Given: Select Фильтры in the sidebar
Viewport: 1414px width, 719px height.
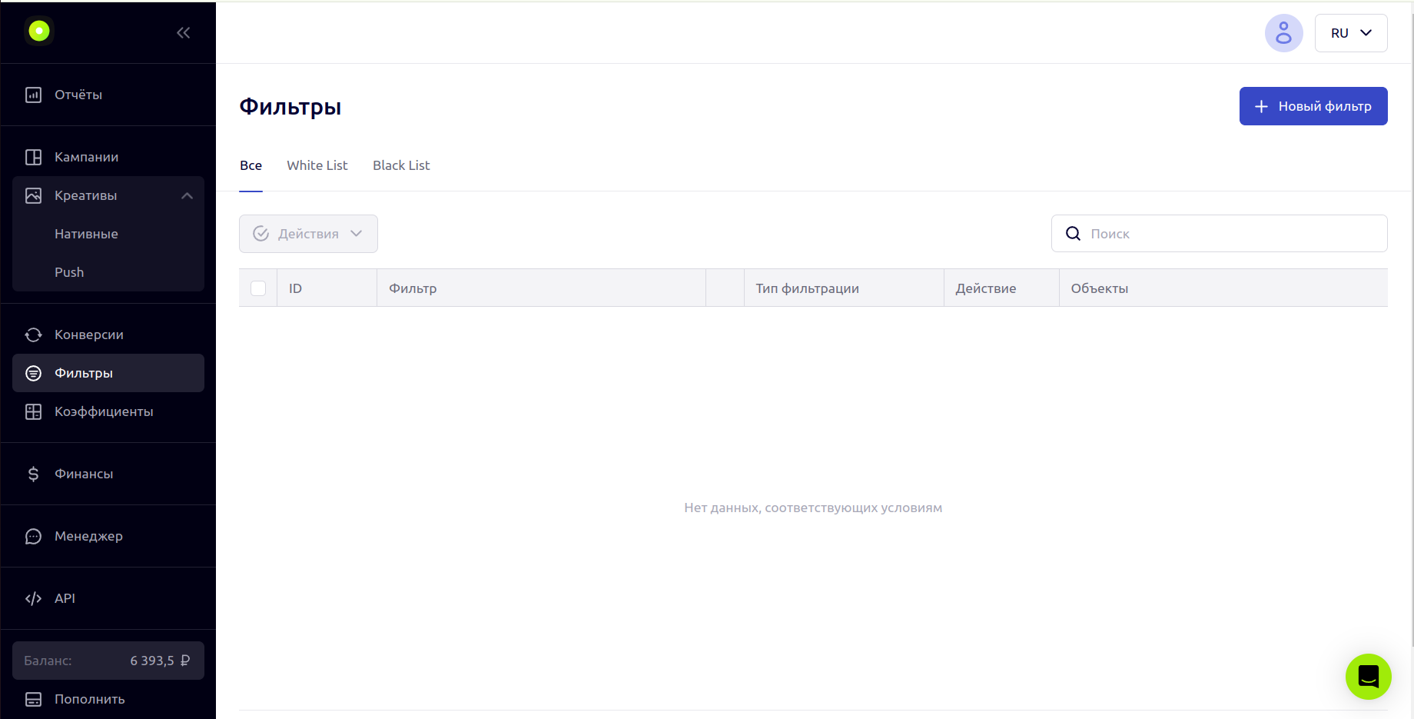Looking at the screenshot, I should tap(108, 373).
